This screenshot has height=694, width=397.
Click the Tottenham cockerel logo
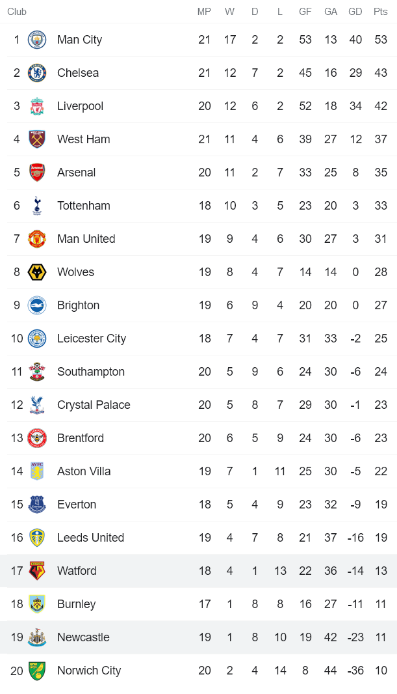point(37,206)
